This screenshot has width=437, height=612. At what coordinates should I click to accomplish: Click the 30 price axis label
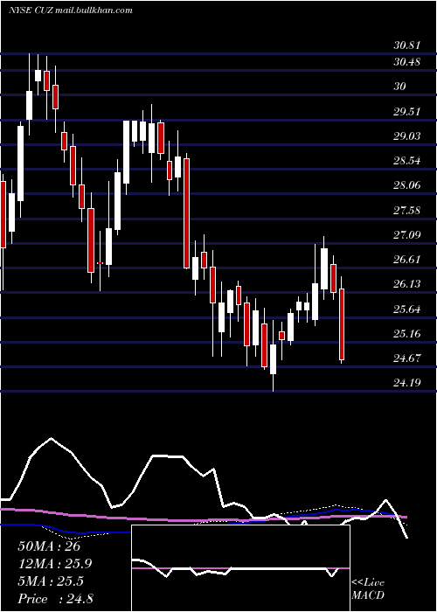(x=399, y=87)
